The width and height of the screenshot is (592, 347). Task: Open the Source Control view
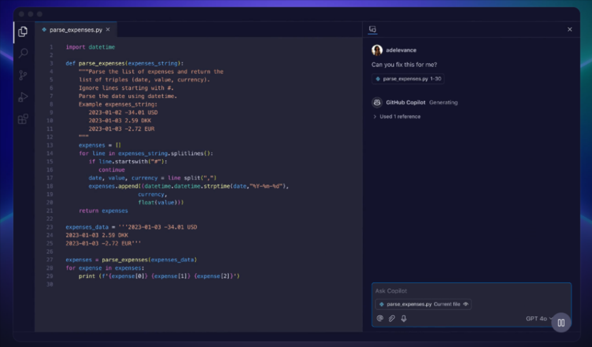(x=23, y=75)
